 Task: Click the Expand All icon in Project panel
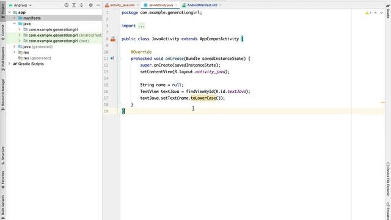74,5
